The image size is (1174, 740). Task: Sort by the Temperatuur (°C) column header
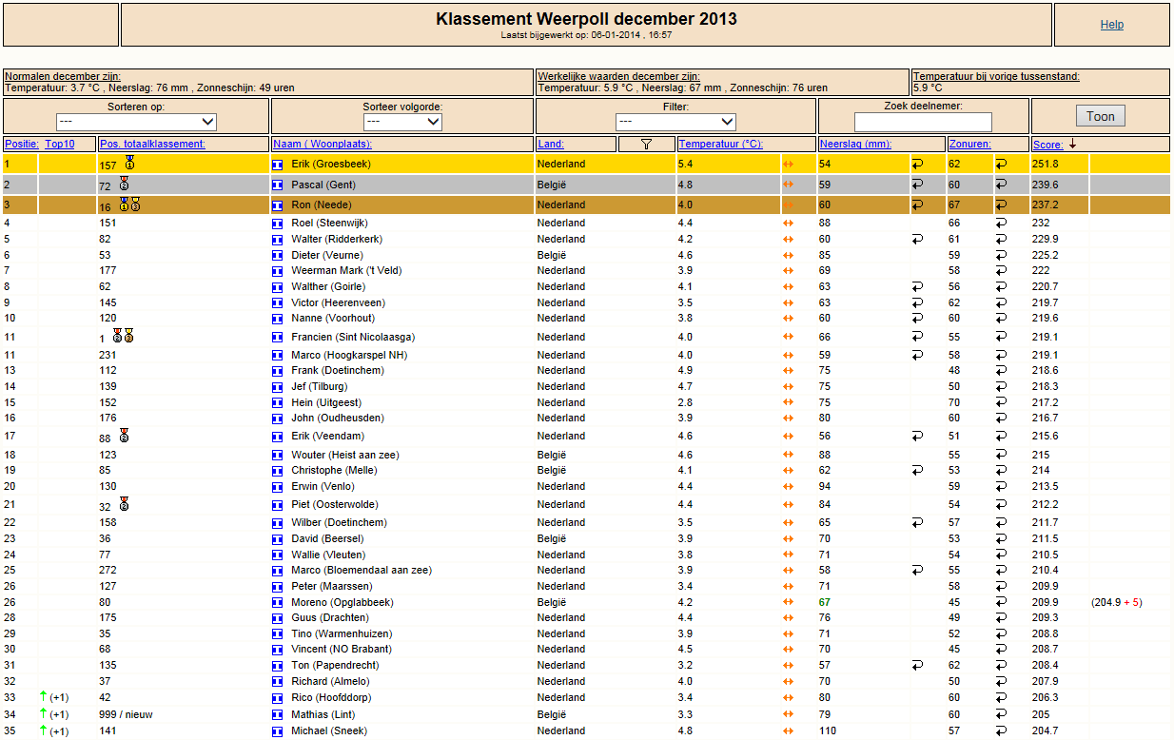pyautogui.click(x=721, y=145)
